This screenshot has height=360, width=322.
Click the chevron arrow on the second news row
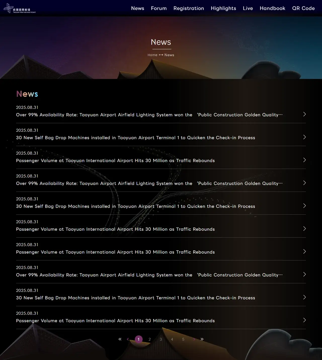304,137
